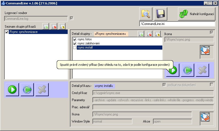Edit group icon next to Seznam skupin příkazů
Viewport: 219px width, 131px height.
click(x=62, y=26)
